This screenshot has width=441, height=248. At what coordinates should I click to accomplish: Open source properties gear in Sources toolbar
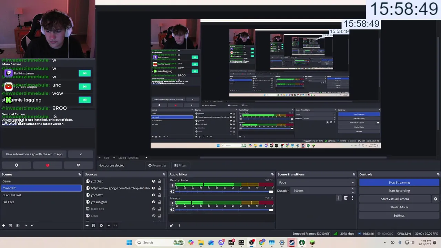coord(101,226)
